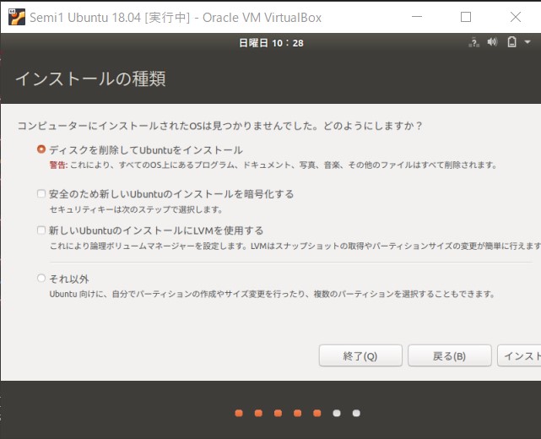Minimize the VirtualBox window
The image size is (541, 439).
tap(417, 17)
